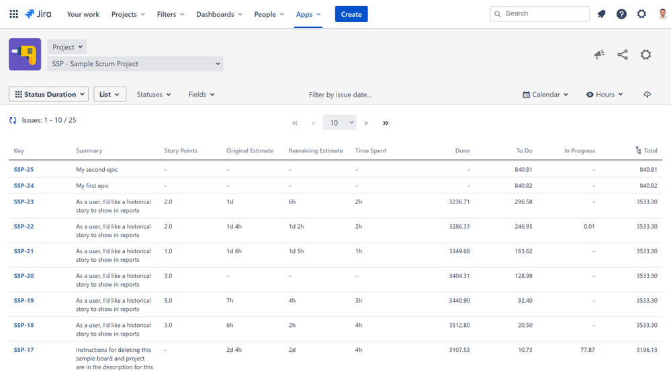Click the share icon
Screen dimensions: 671x372
[623, 55]
